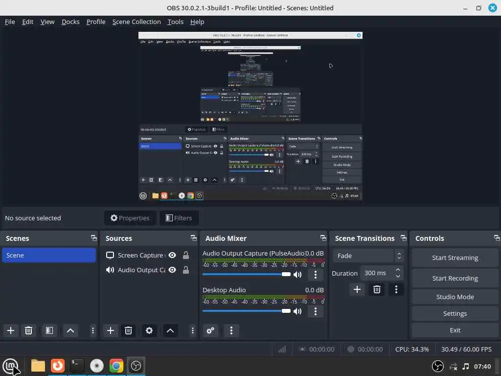The width and height of the screenshot is (501, 376).
Task: Click the preview canvas
Action: [x=250, y=116]
